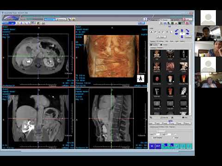Image resolution: width=222 pixels, height=166 pixels.
Task: Rotate volume upward with the up arrow
Action: point(182,30)
